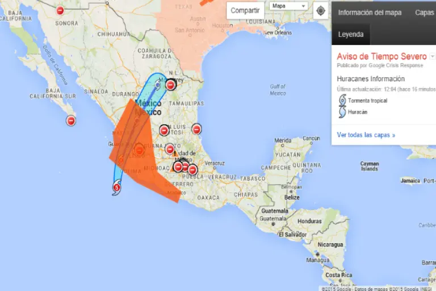The image size is (436, 291).
Task: Click storm position marker at forecast cone tip
Action: pos(158,85)
